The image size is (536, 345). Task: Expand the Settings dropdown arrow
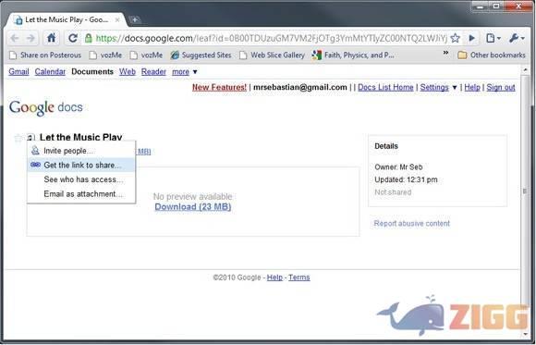455,88
